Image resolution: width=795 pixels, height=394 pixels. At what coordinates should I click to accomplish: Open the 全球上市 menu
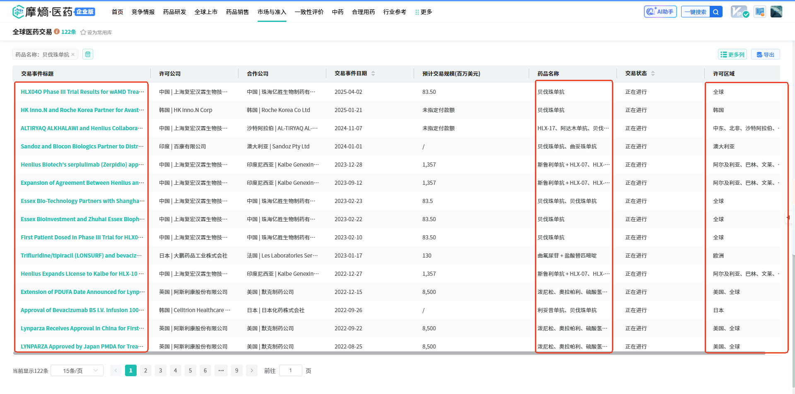[x=206, y=12]
